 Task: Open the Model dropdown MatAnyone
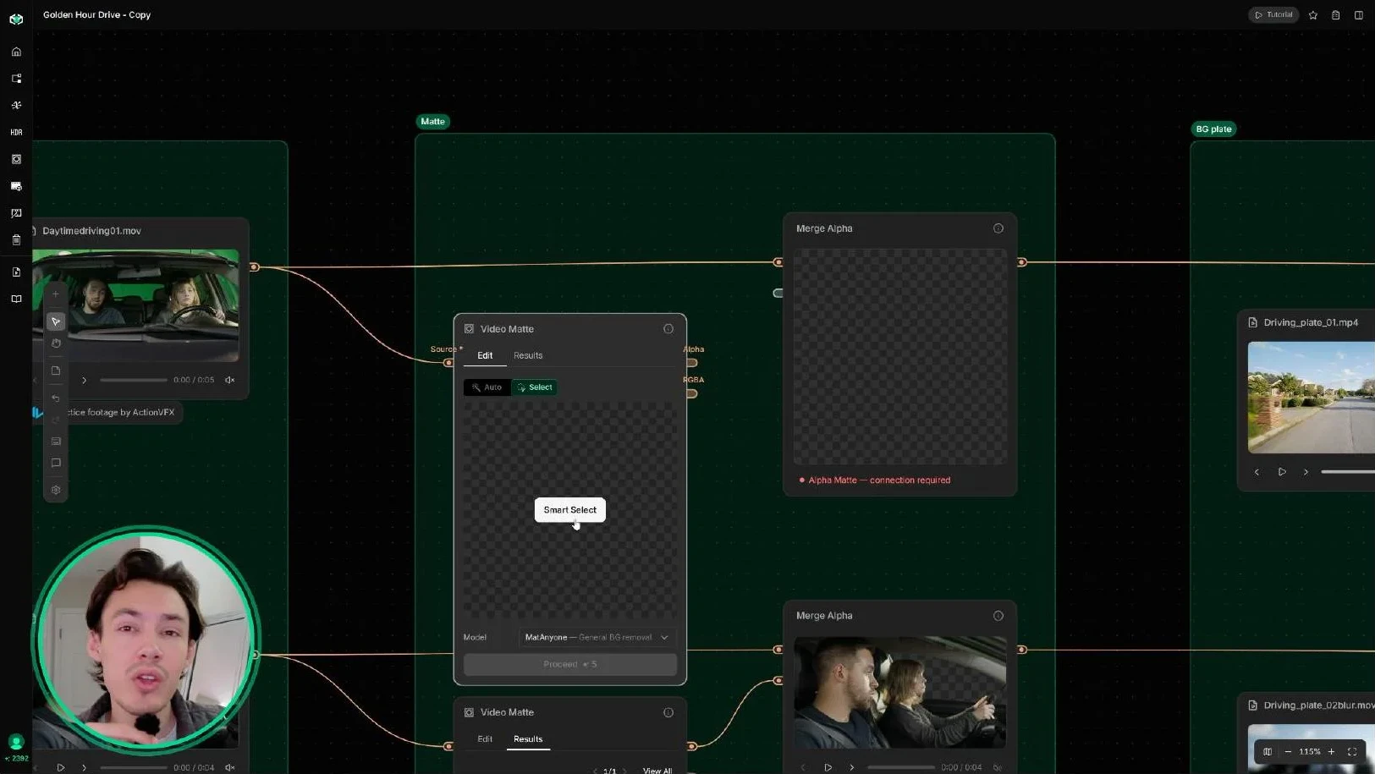point(597,638)
